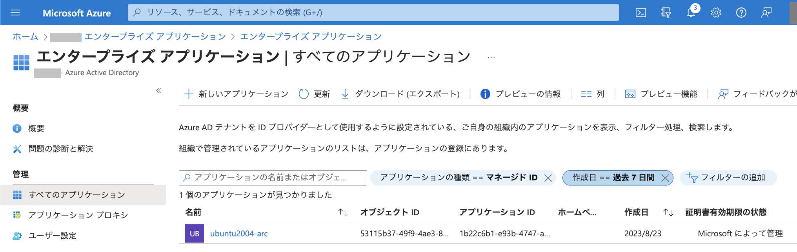Image resolution: width=797 pixels, height=252 pixels.
Task: Click the オブジェクト ID column header
Action: [x=390, y=212]
